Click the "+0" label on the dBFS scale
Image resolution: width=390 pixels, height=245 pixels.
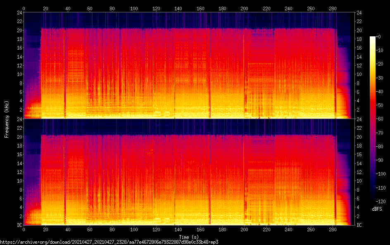(x=378, y=36)
